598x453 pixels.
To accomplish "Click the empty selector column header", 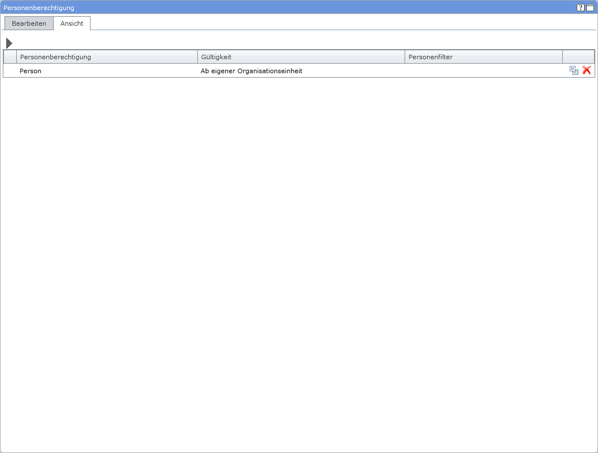I will tap(10, 57).
